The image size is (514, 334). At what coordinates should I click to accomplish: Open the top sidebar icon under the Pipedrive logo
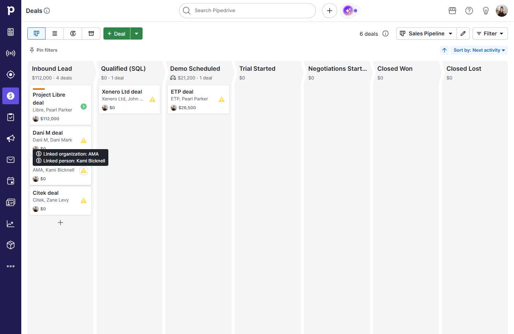point(11,32)
